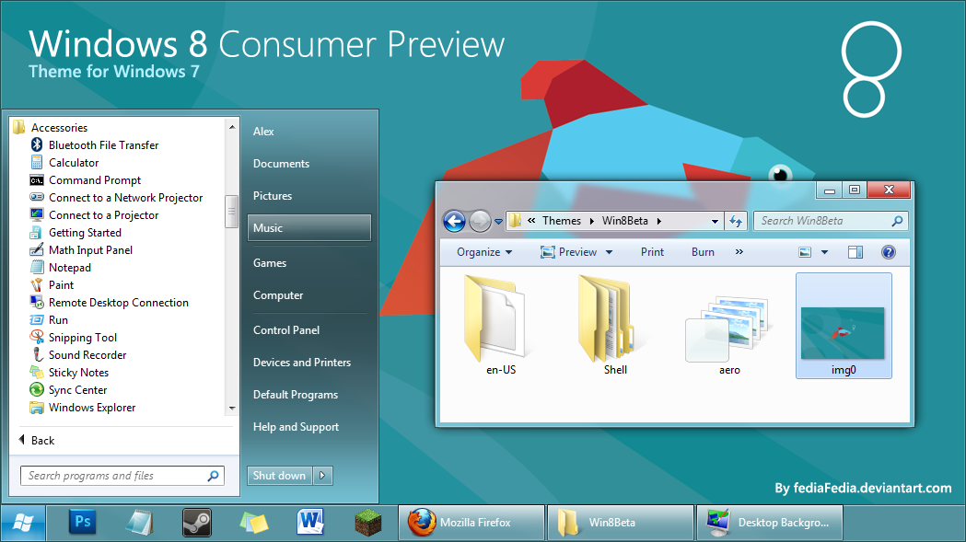Open Documents from Start menu
The height and width of the screenshot is (542, 966).
[x=282, y=163]
